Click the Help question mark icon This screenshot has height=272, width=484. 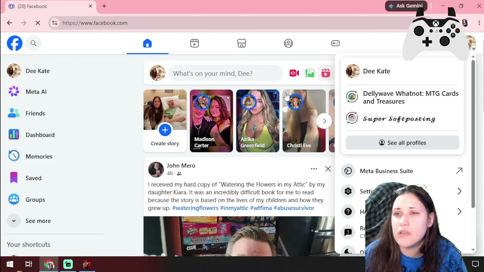click(x=348, y=212)
